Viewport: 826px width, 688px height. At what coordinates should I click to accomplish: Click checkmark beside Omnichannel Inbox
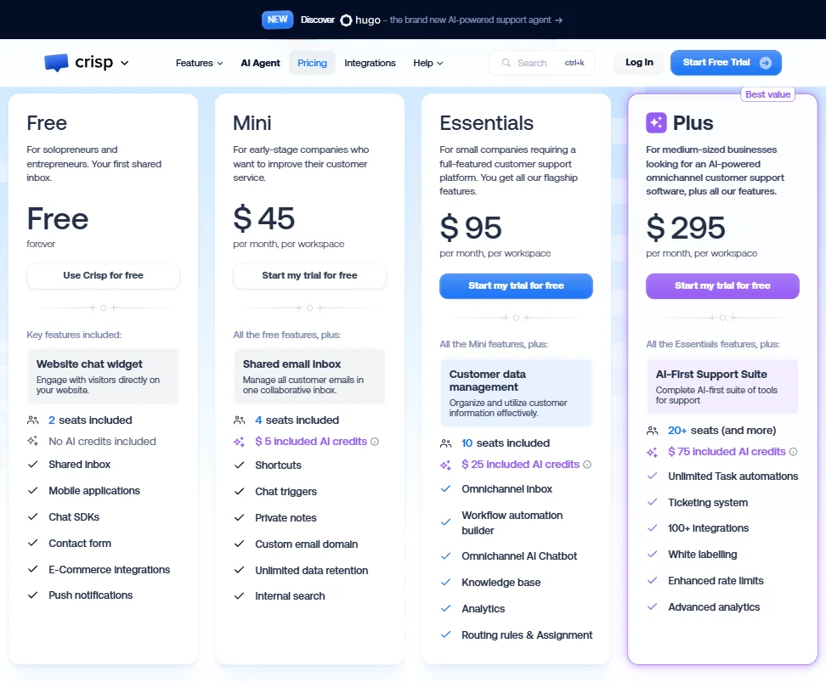point(445,489)
